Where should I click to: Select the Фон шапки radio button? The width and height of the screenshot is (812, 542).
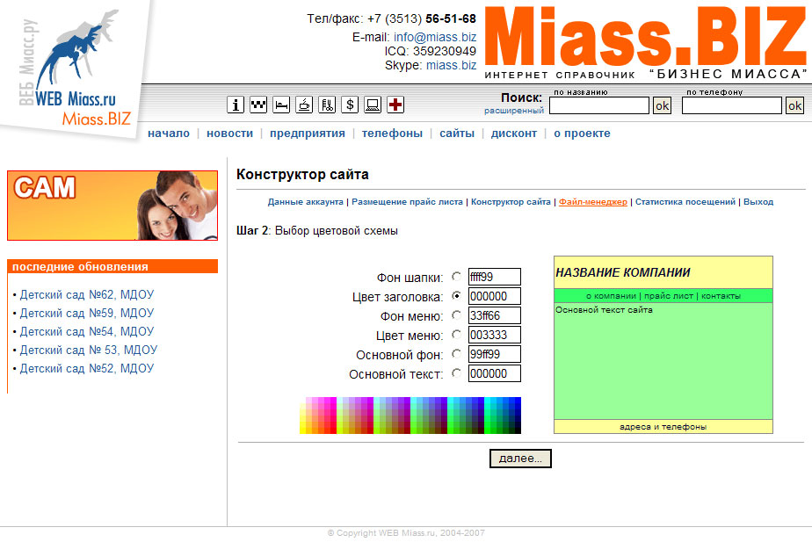[x=456, y=277]
